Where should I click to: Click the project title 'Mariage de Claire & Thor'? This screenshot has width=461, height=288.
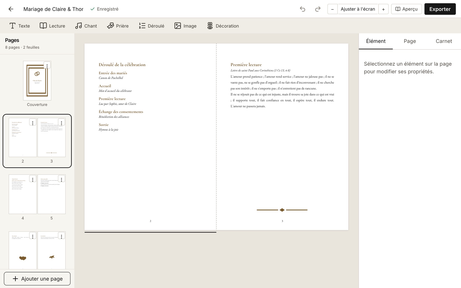tap(53, 9)
